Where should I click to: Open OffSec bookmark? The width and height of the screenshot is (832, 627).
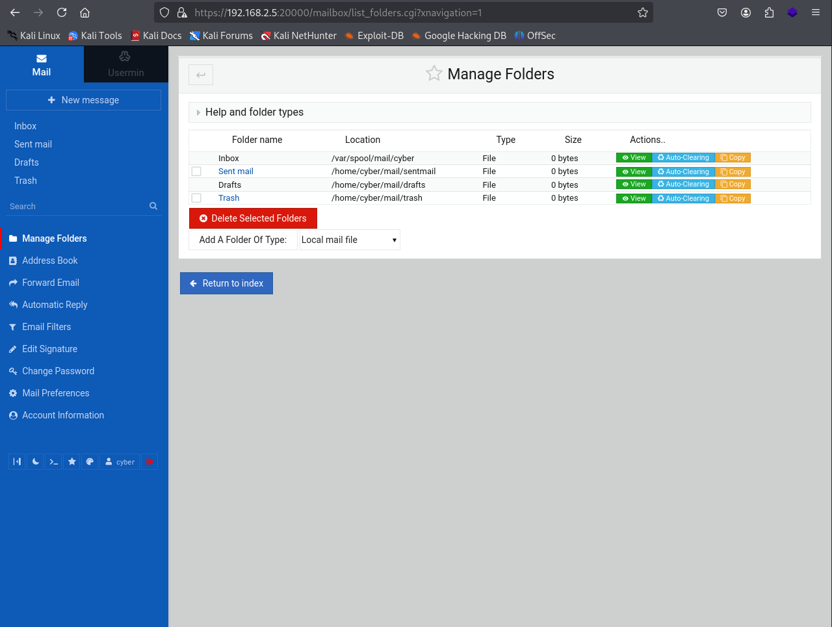tap(535, 36)
